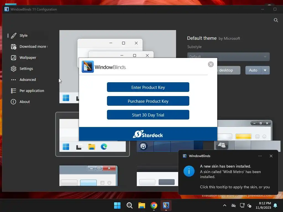The height and width of the screenshot is (212, 283).
Task: Click the blue info icon in notification
Action: (189, 171)
